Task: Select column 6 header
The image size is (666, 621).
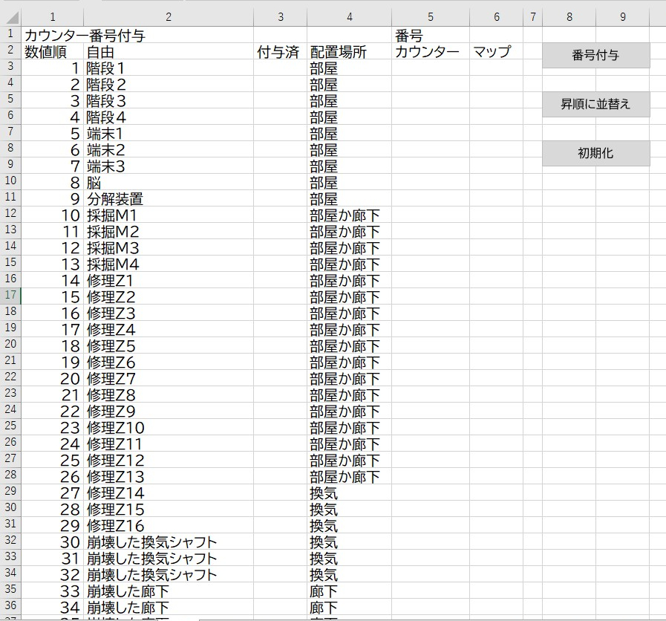Action: 496,16
